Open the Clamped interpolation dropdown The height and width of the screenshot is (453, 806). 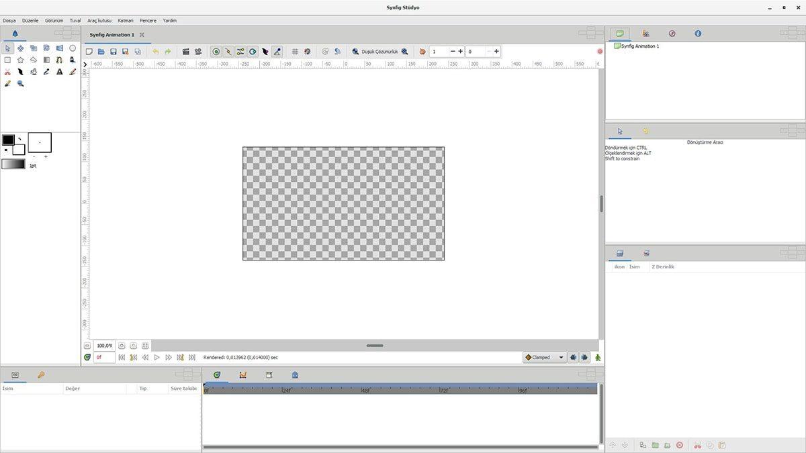pos(543,357)
